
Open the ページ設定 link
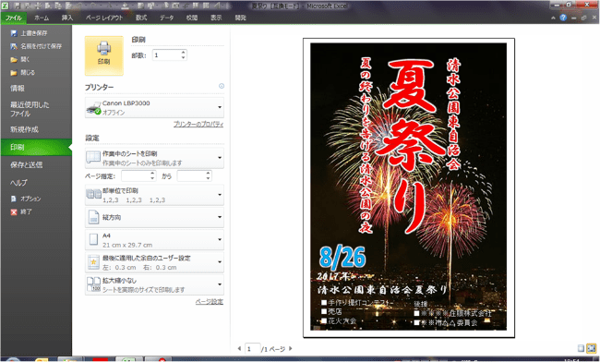click(x=210, y=302)
